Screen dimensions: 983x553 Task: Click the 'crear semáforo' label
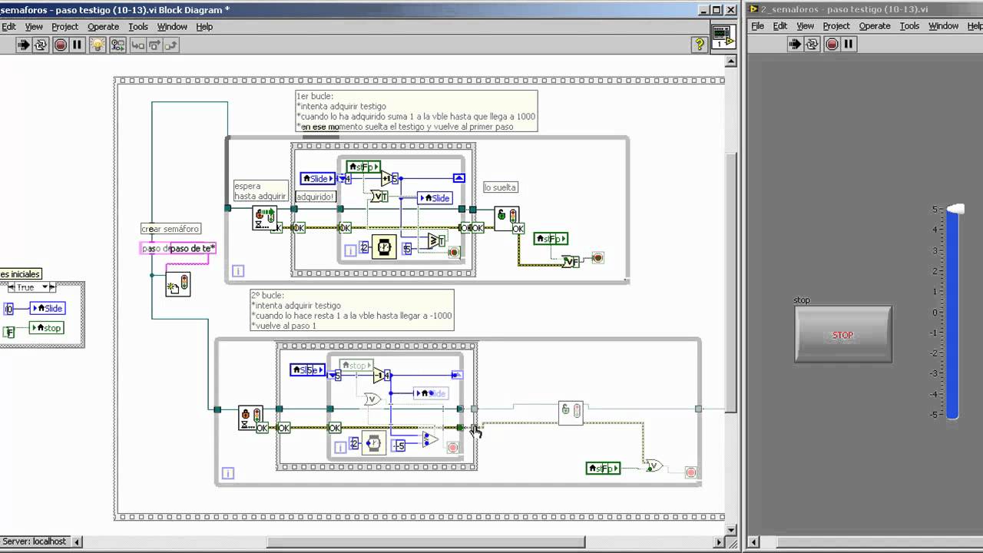[x=170, y=229]
